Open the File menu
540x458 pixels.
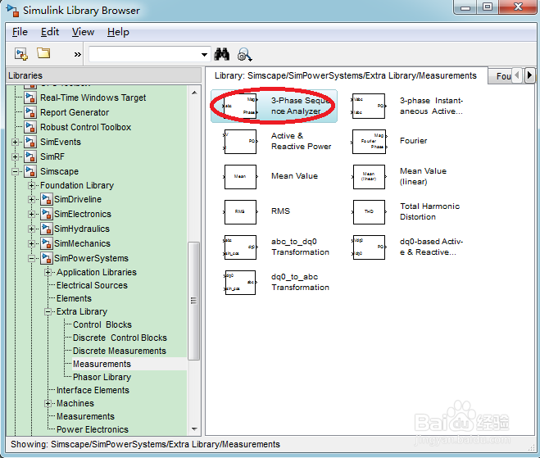20,32
